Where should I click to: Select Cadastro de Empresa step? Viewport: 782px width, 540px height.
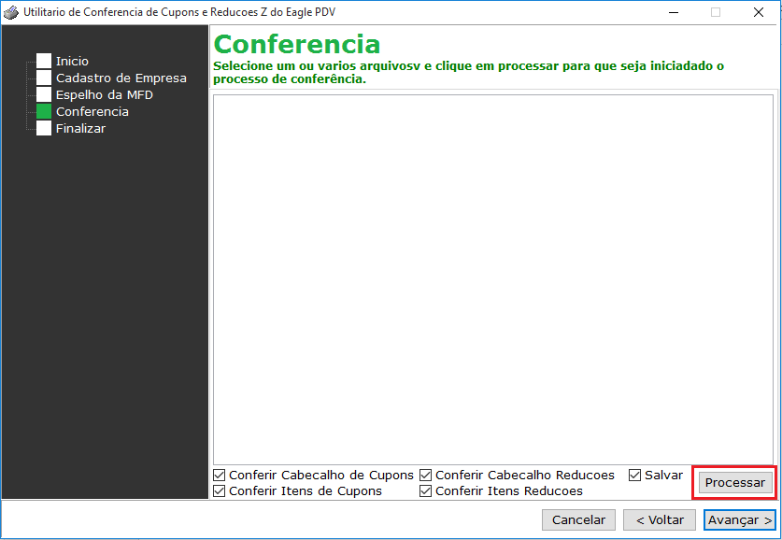coord(121,78)
